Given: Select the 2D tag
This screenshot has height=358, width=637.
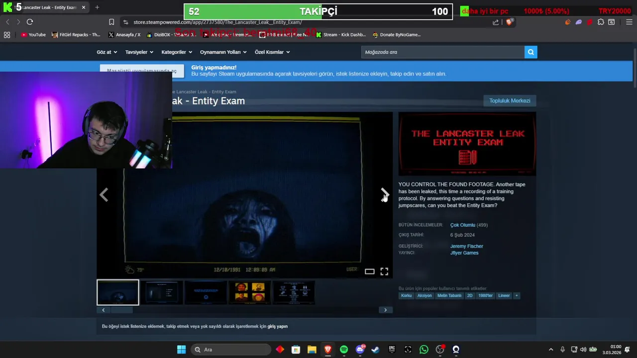Looking at the screenshot, I should tap(470, 295).
